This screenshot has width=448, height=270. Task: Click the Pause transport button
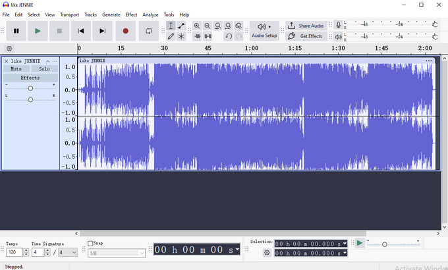click(x=16, y=31)
